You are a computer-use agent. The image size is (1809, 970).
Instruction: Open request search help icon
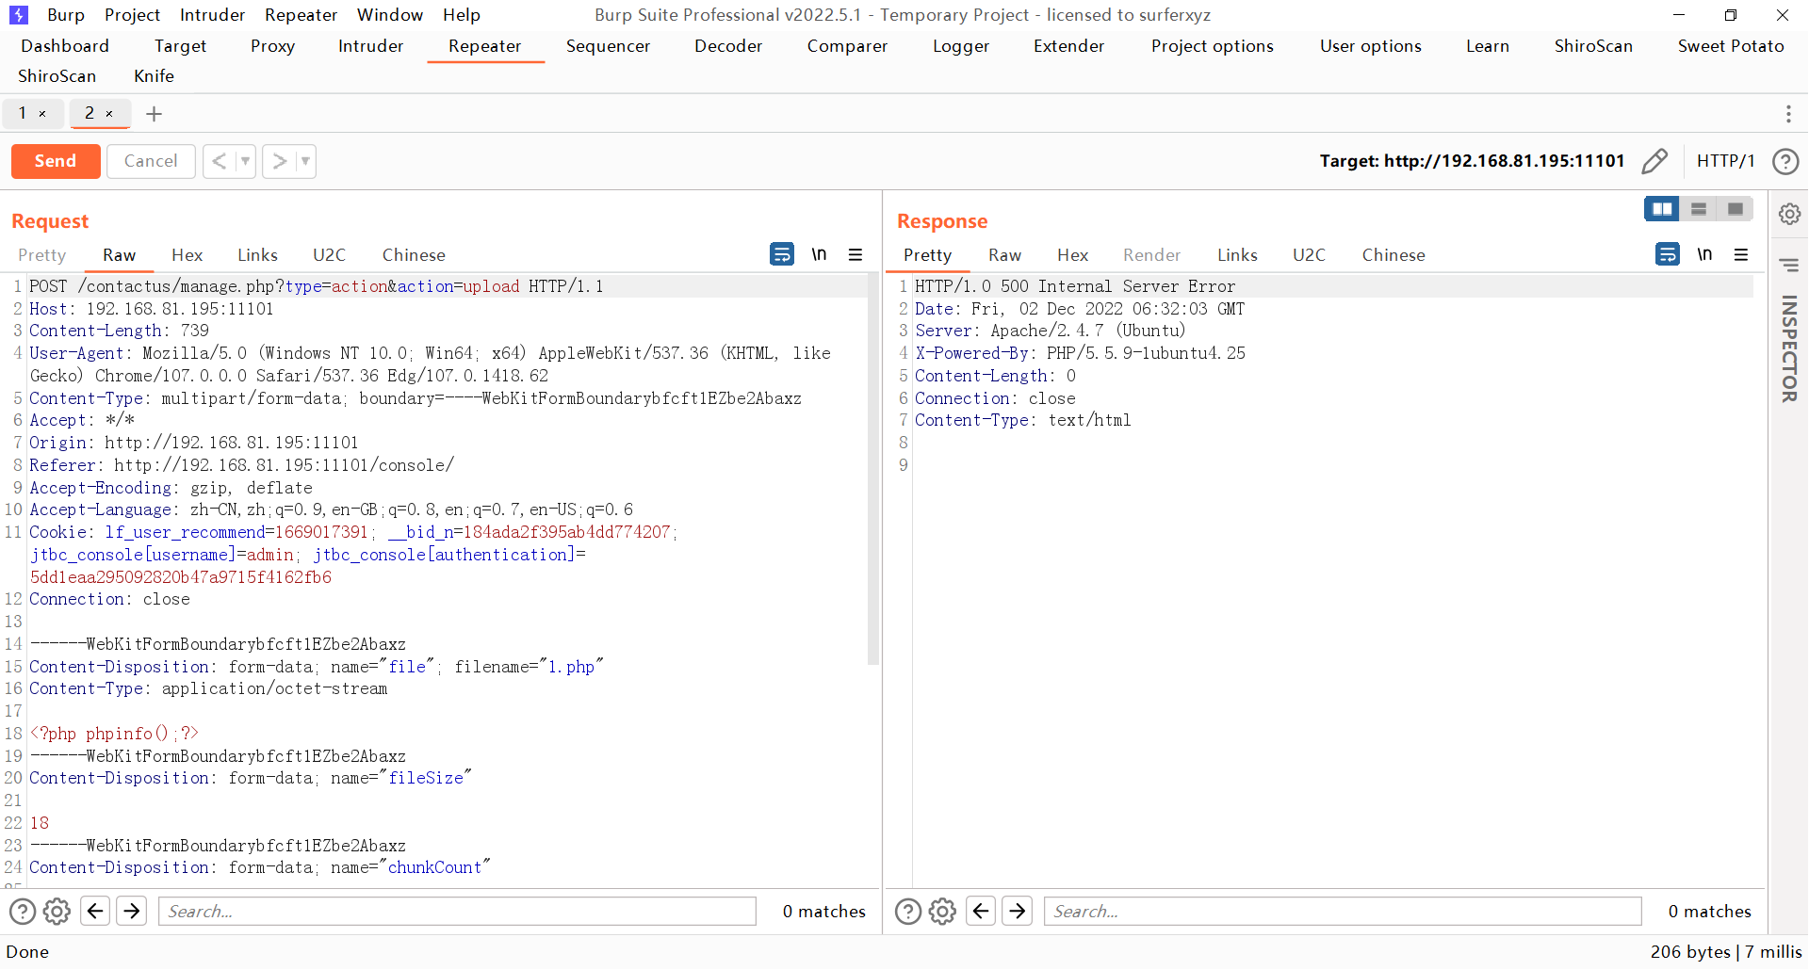pyautogui.click(x=23, y=912)
